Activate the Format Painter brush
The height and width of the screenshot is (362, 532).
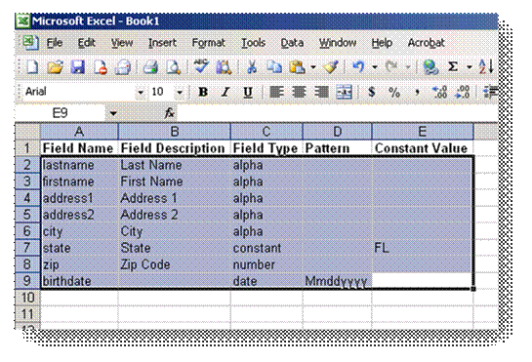point(331,66)
